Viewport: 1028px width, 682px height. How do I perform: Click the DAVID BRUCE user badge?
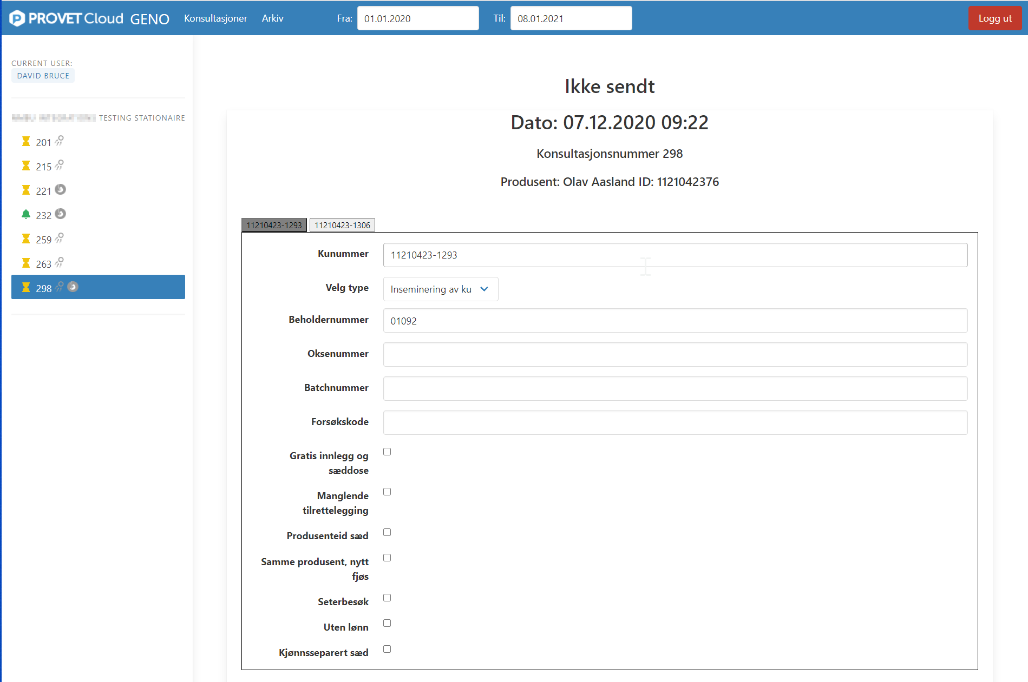[x=43, y=76]
